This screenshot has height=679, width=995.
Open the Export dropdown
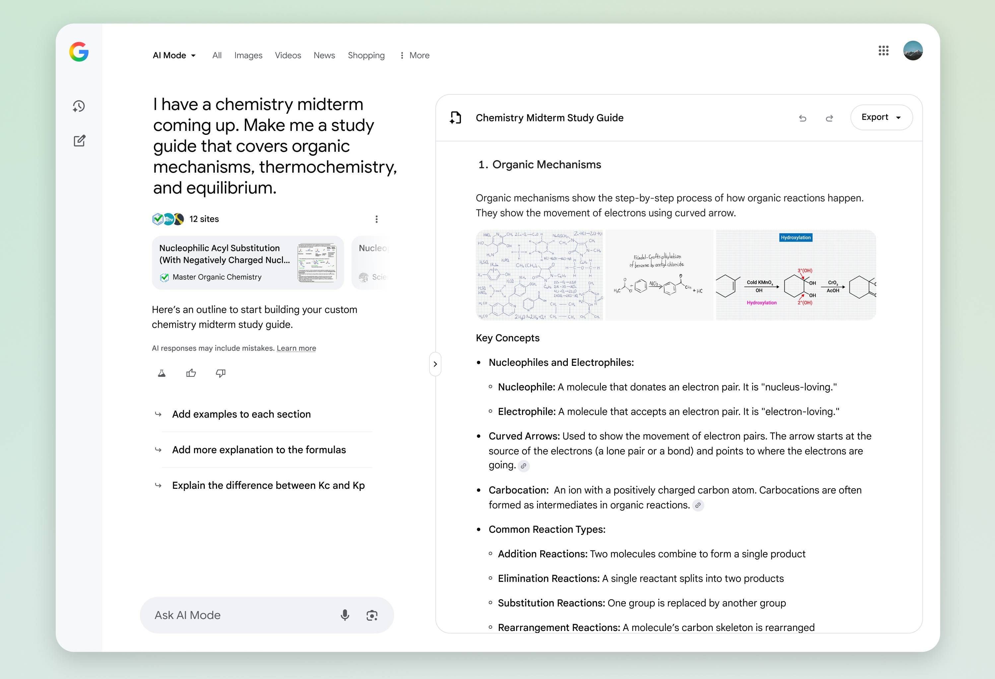click(881, 117)
